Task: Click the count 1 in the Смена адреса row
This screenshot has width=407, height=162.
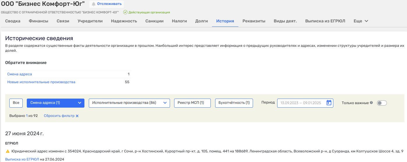Action: click(x=128, y=74)
